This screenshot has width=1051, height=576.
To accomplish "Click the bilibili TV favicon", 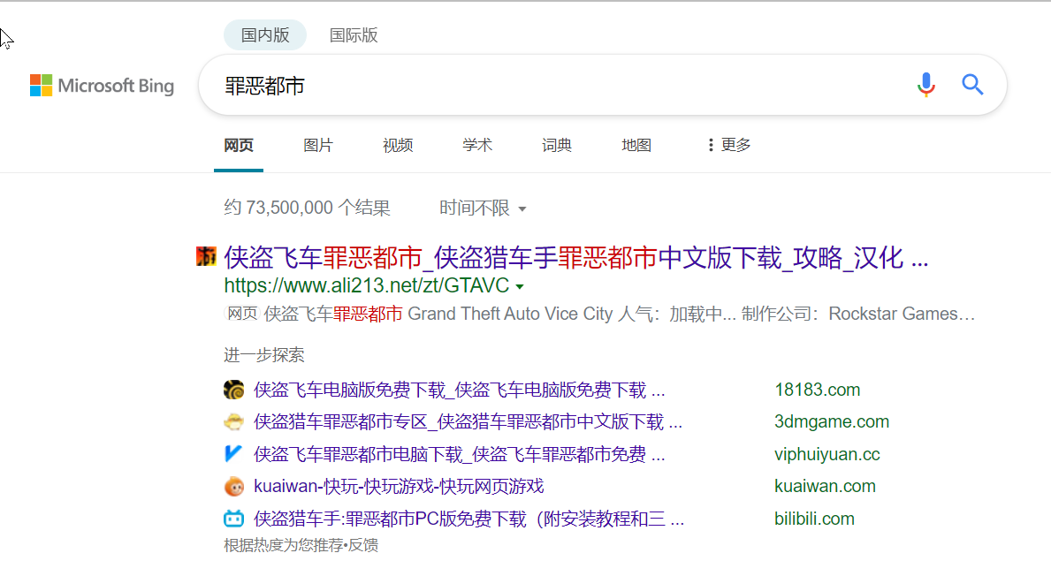I will 233,519.
